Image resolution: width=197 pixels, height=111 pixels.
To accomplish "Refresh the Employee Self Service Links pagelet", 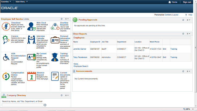I will coord(62,19).
